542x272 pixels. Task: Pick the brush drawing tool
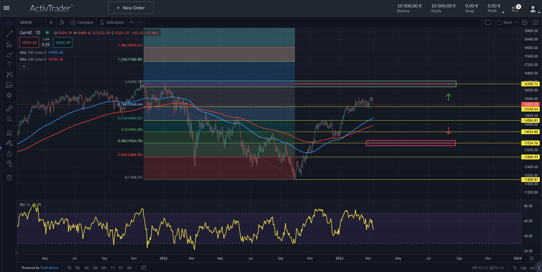coord(9,54)
